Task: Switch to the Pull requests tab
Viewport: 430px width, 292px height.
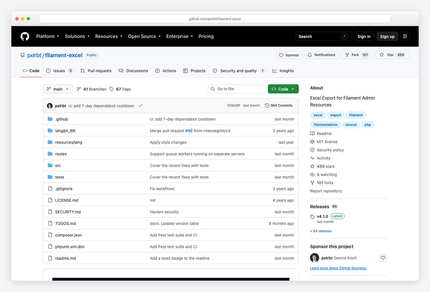Action: [96, 71]
